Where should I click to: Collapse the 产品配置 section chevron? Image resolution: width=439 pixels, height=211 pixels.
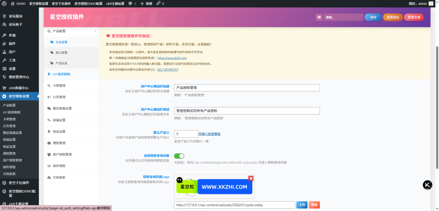(95, 31)
